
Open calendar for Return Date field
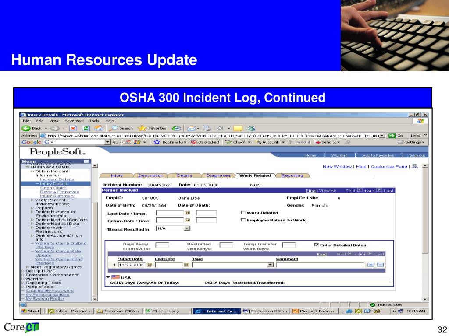tap(187, 220)
